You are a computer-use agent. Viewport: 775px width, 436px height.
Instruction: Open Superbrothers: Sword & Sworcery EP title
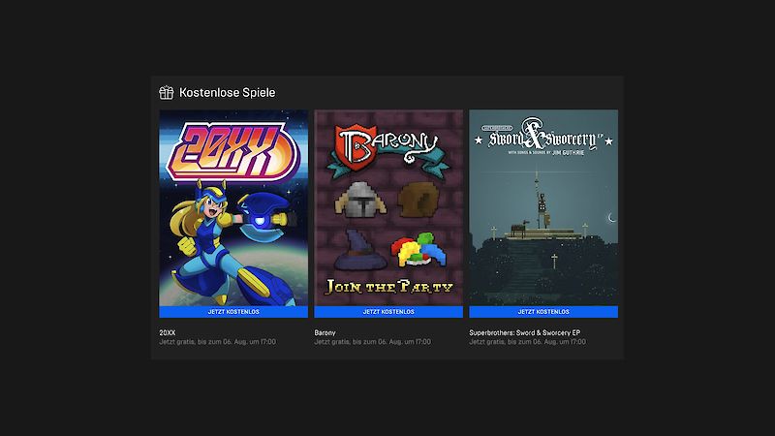click(x=524, y=332)
